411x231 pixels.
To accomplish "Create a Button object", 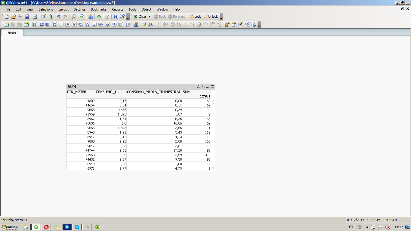I will pyautogui.click(x=81, y=24).
